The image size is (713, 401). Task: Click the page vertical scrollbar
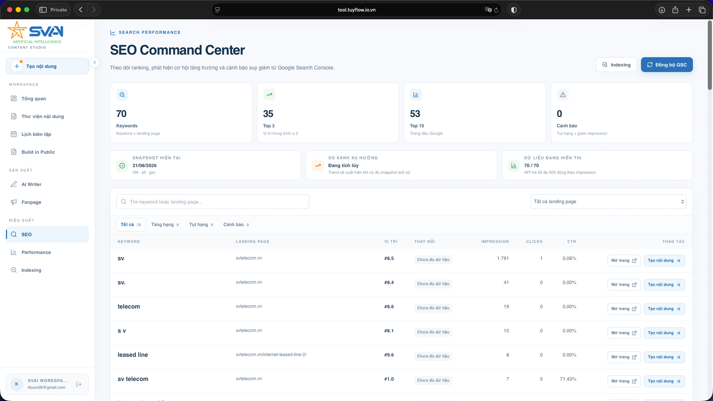pos(710,55)
